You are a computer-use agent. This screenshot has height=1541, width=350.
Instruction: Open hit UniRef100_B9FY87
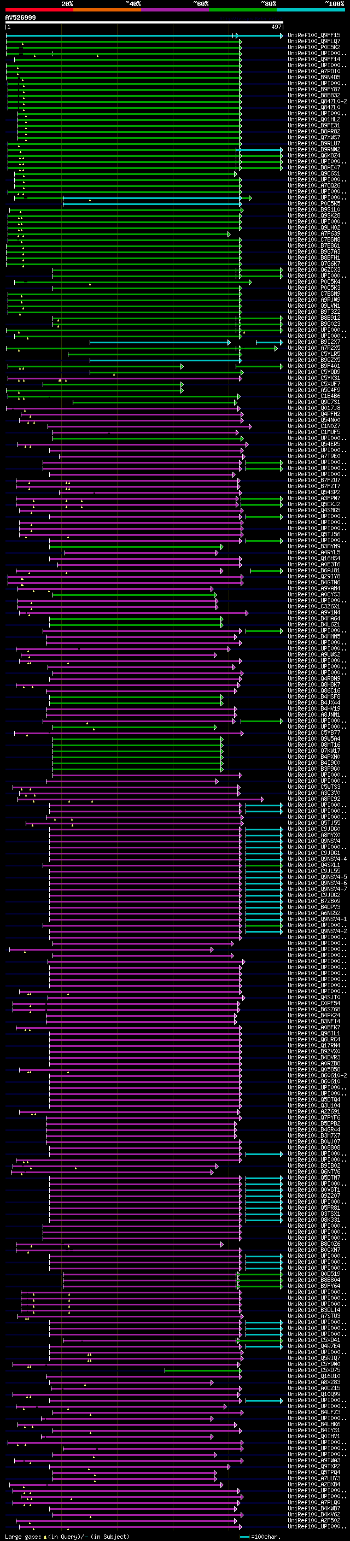314,90
